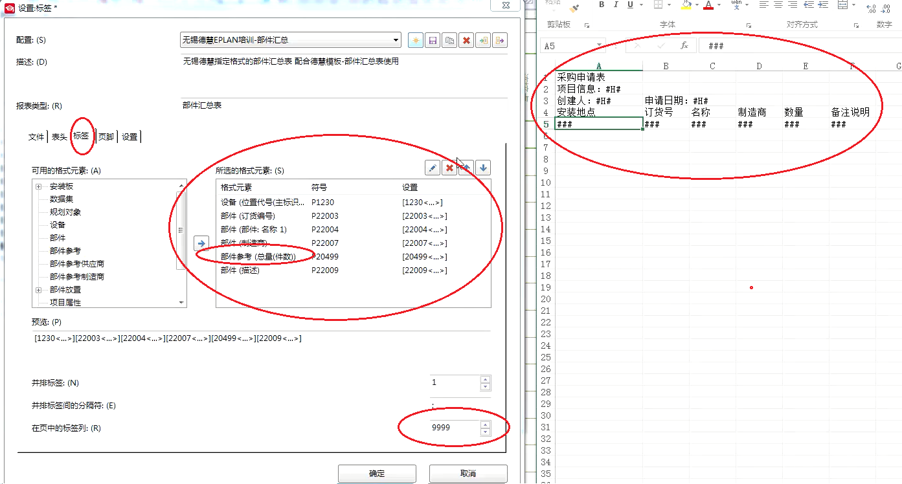Apply bold formatting in Excel
902x484 pixels.
[601, 5]
